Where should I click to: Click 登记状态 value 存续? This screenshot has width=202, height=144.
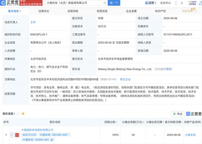[x=100, y=18]
